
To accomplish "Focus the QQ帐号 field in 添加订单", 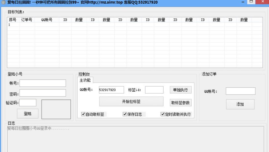I will pos(241,91).
